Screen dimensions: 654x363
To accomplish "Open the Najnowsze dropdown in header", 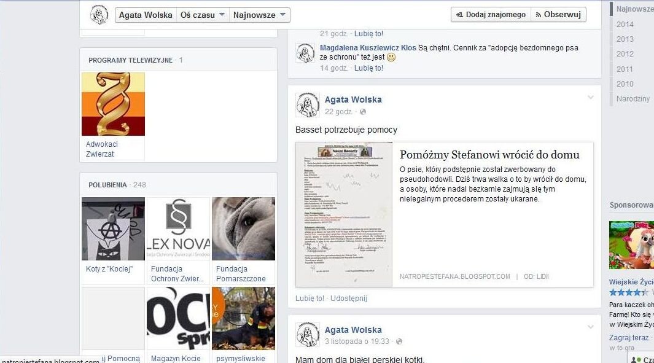I will coord(259,15).
